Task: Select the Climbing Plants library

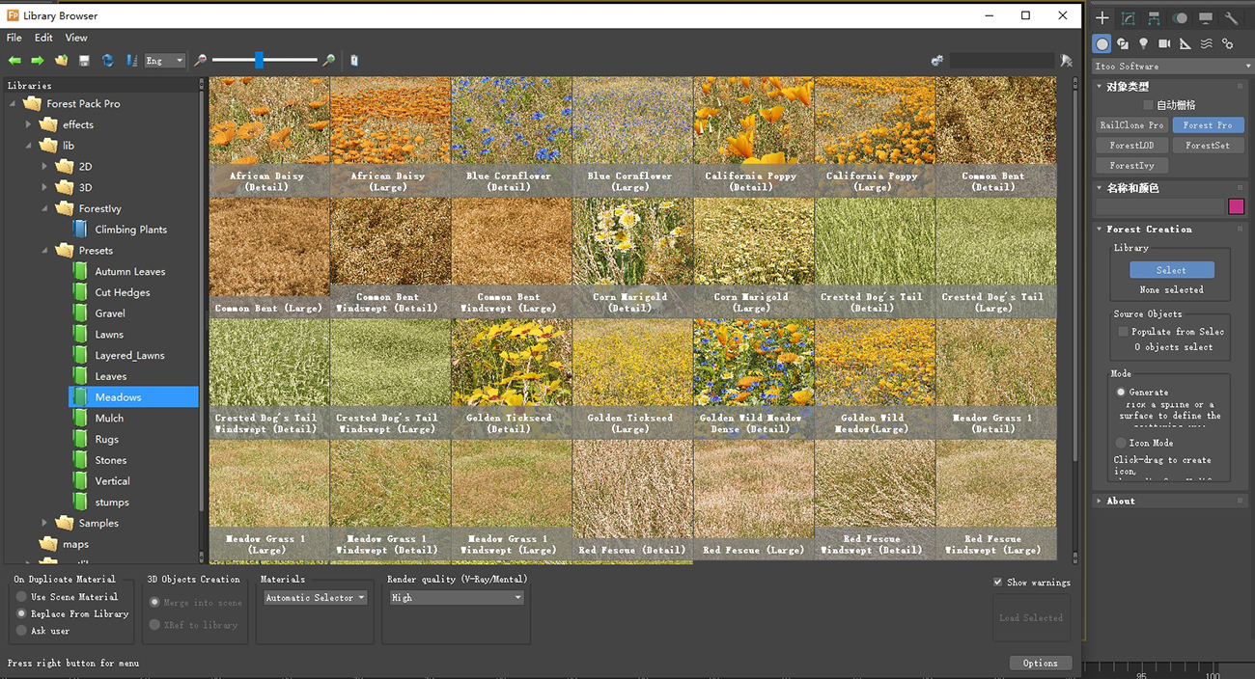Action: coord(131,230)
